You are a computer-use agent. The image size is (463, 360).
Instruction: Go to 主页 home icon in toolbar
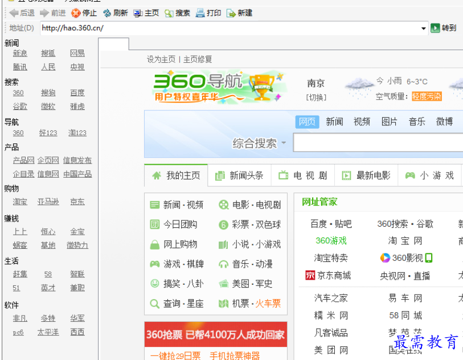pyautogui.click(x=138, y=13)
